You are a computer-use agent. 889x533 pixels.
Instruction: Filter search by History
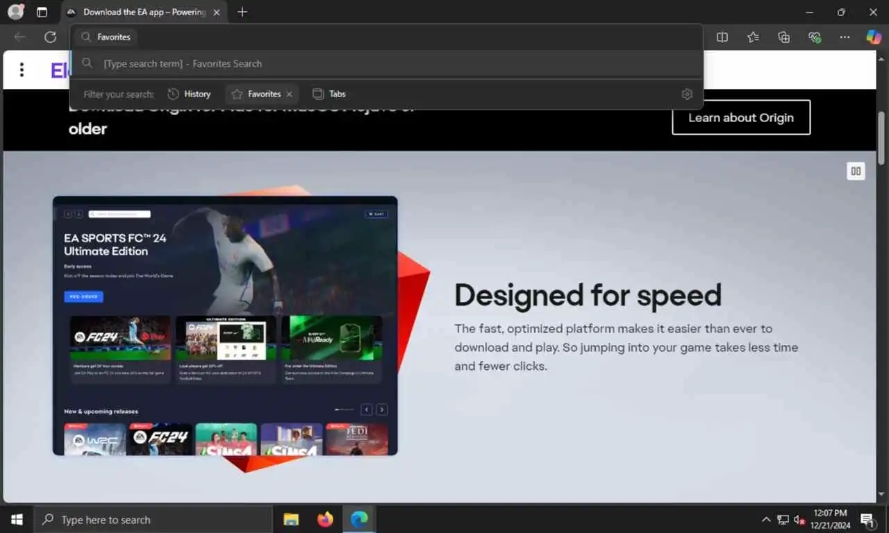[x=189, y=94]
